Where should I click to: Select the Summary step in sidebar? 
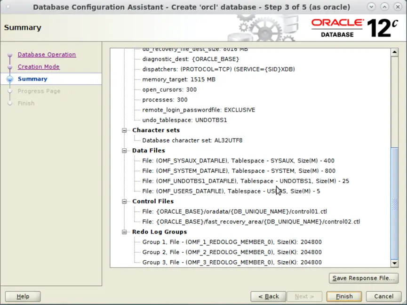pyautogui.click(x=32, y=79)
